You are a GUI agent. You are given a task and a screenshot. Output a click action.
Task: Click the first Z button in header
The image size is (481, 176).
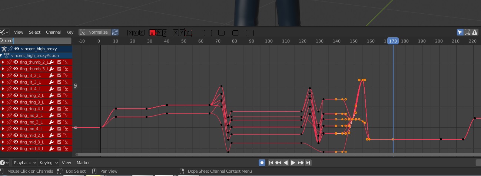142,33
